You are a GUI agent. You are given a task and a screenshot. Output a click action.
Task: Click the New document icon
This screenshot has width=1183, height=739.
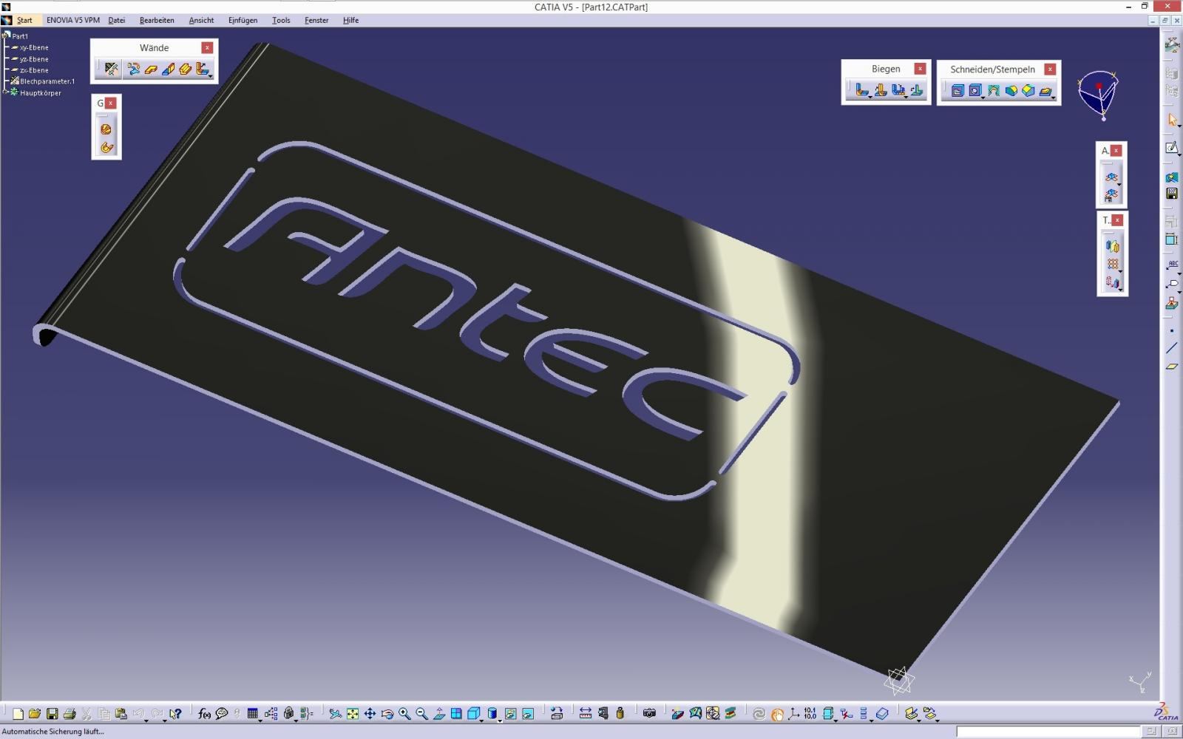[18, 714]
